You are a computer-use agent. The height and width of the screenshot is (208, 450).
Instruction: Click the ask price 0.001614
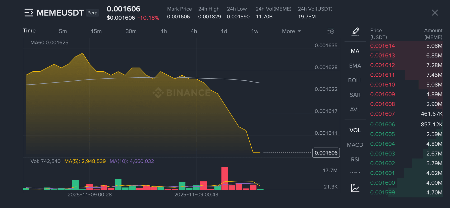(382, 46)
